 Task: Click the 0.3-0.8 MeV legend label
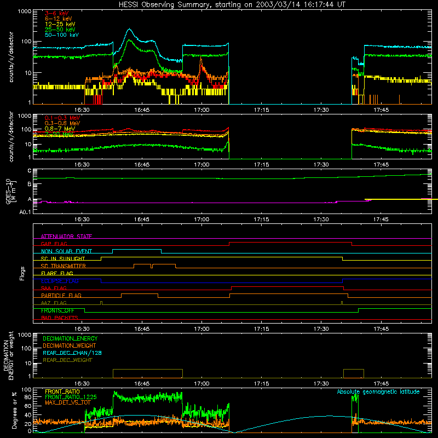point(62,123)
